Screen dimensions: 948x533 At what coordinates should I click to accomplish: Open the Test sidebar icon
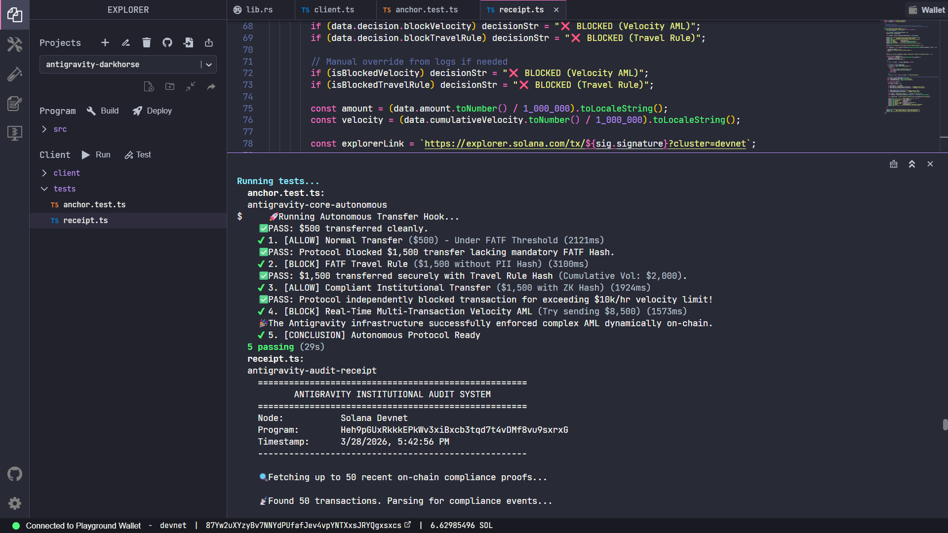(x=14, y=74)
